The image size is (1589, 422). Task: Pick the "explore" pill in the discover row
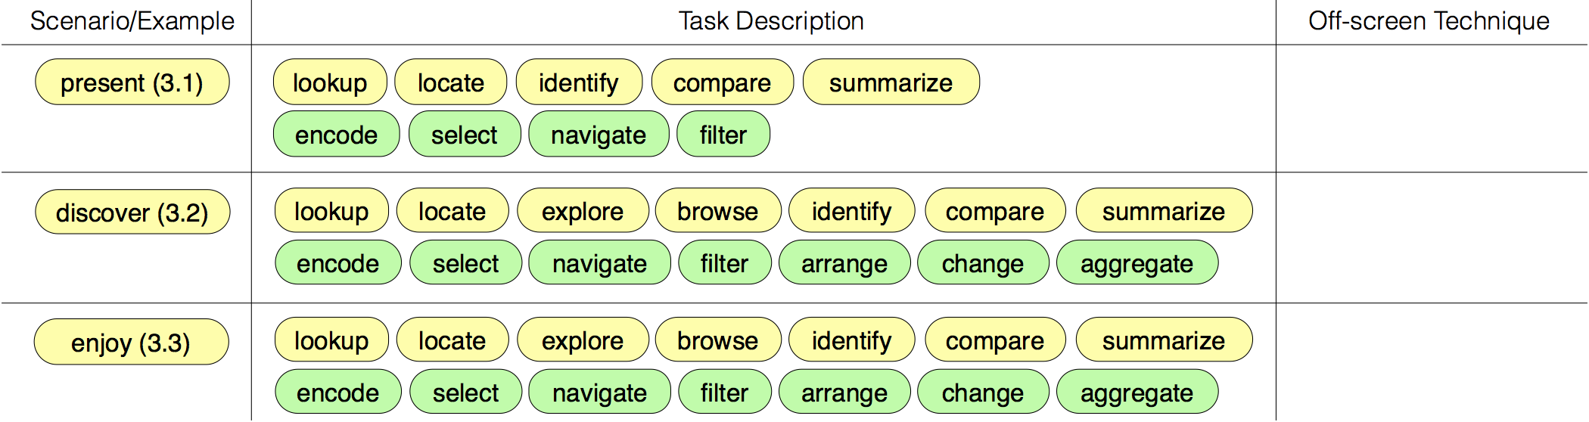click(x=583, y=211)
